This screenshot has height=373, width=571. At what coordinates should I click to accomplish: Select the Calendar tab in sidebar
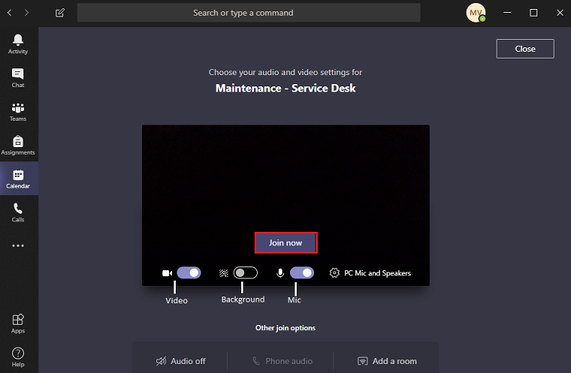[x=18, y=179]
